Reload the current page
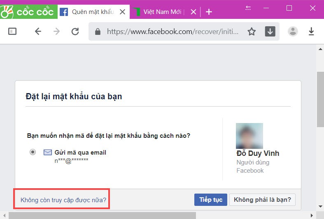The image size is (324, 219). (x=75, y=31)
